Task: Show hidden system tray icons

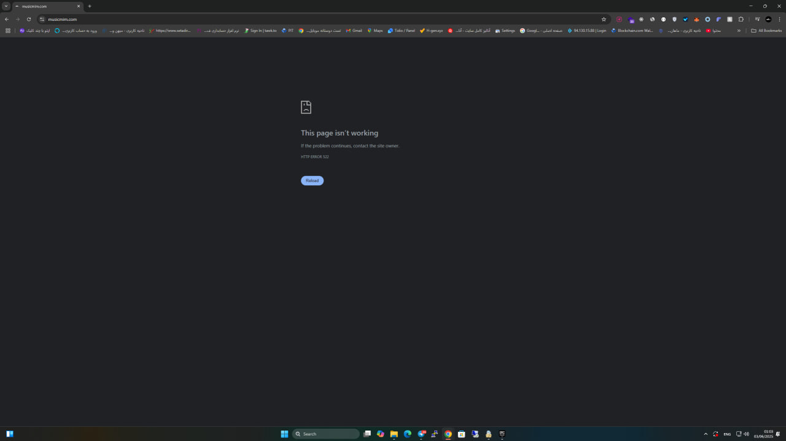Action: point(706,434)
